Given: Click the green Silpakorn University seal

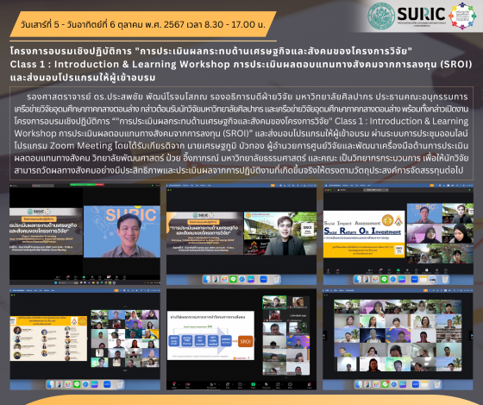Looking at the screenshot, I should [x=381, y=16].
